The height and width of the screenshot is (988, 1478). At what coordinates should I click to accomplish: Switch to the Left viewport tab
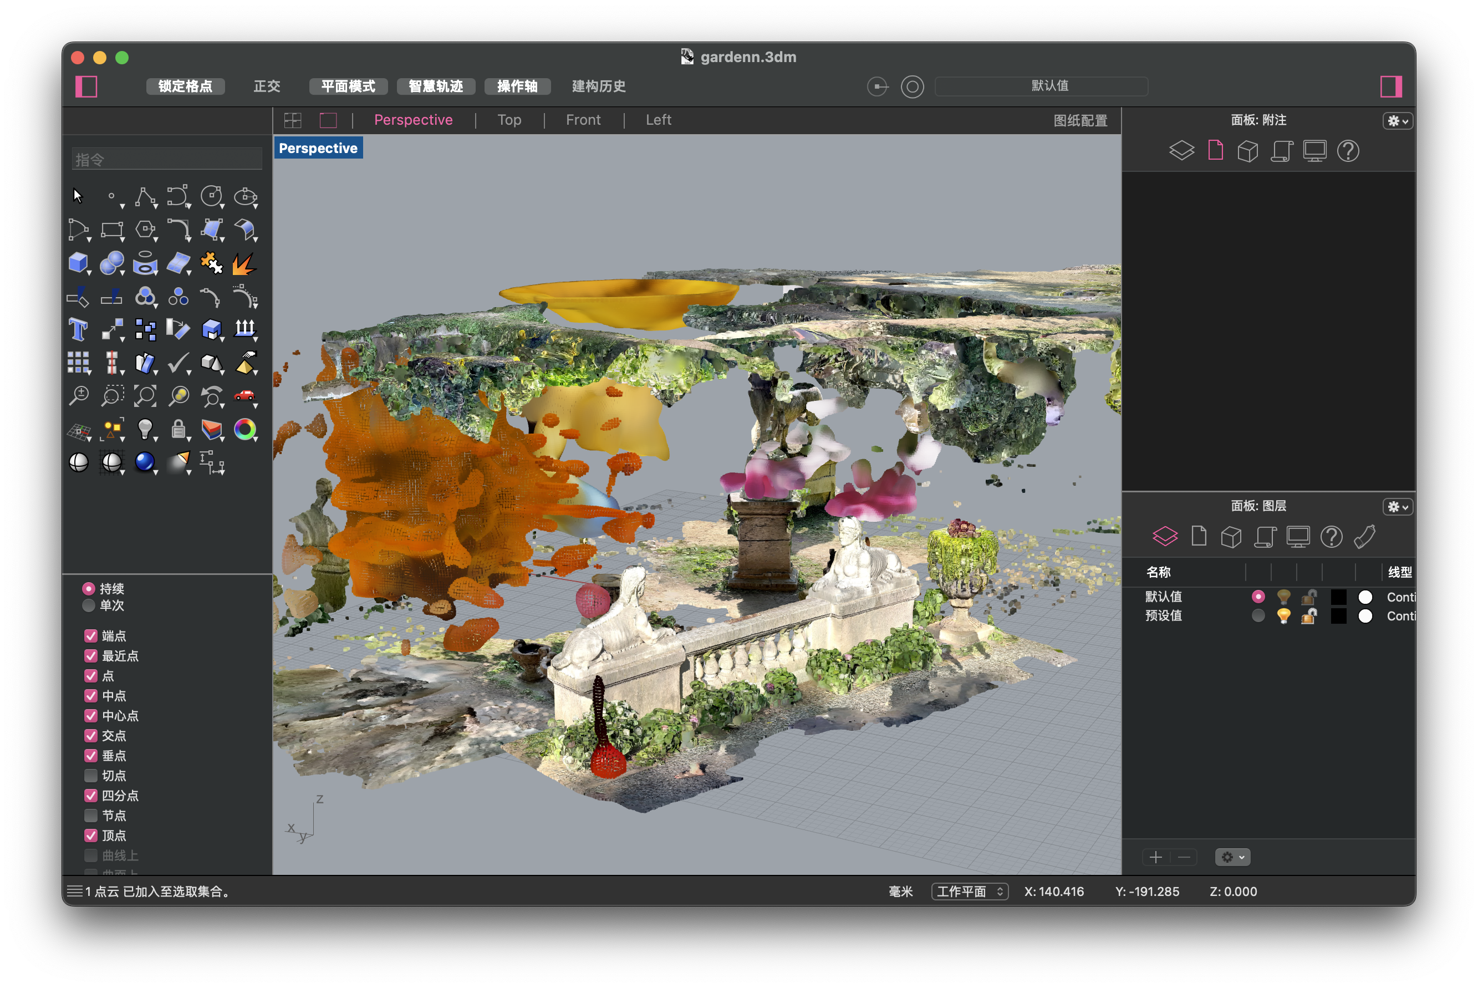click(659, 120)
